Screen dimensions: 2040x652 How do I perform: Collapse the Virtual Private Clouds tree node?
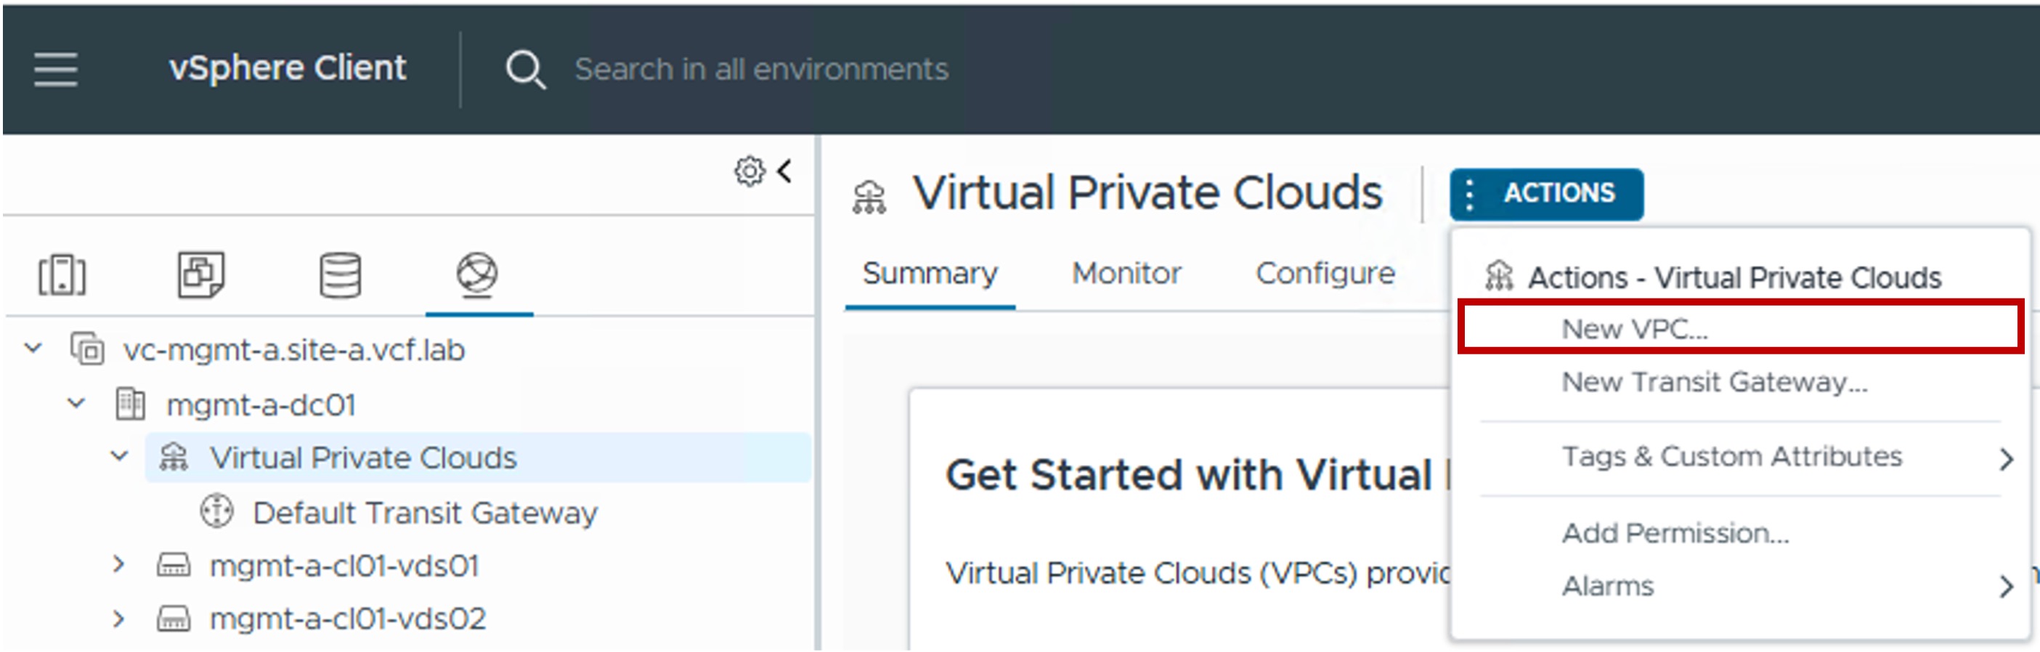click(x=120, y=457)
